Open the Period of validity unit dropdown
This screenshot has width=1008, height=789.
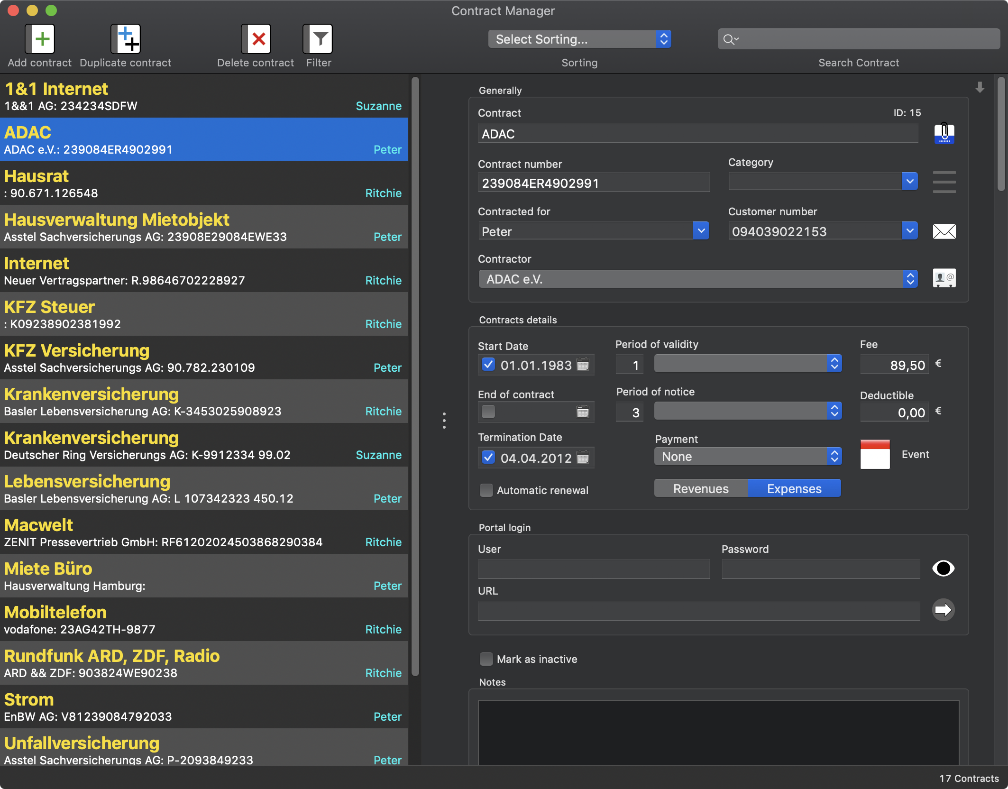(748, 364)
